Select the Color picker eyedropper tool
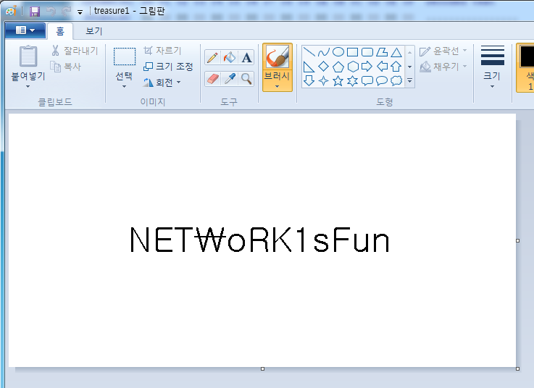The image size is (534, 388). tap(230, 79)
